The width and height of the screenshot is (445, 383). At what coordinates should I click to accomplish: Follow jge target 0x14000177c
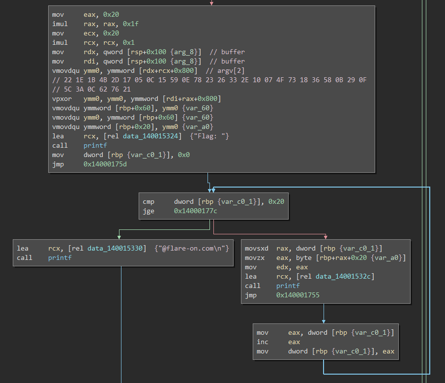point(196,211)
